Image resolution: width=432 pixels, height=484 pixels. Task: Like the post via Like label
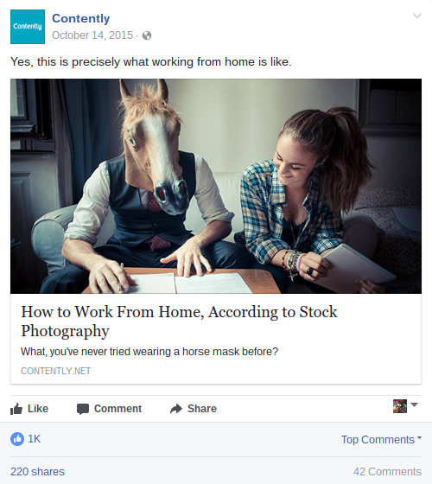tap(38, 409)
